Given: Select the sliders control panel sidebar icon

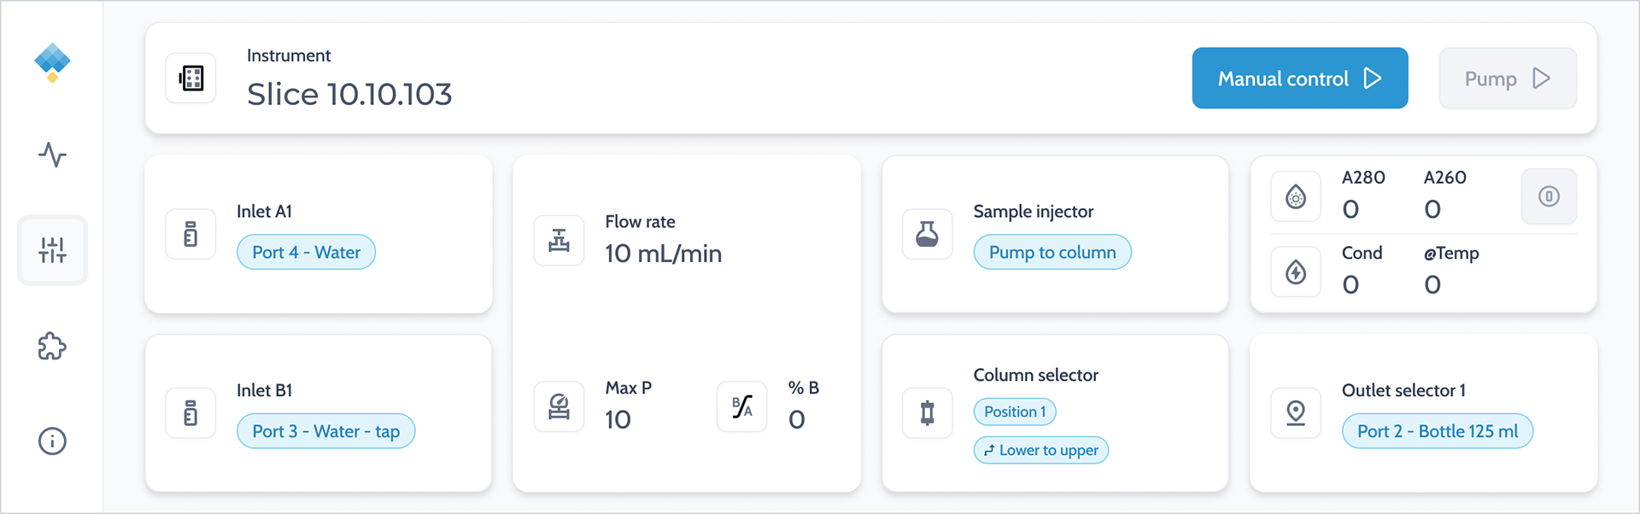Looking at the screenshot, I should pyautogui.click(x=52, y=250).
